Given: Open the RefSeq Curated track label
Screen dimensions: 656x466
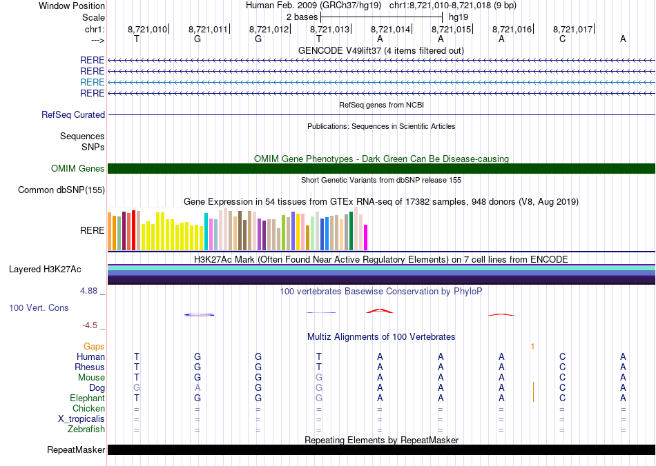Looking at the screenshot, I should 73,115.
